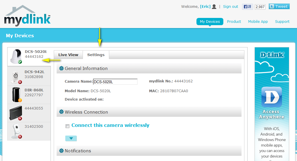Screen dimensions: 297x161
Task: Select the DCS-942L camera icon
Action: (x=16, y=77)
